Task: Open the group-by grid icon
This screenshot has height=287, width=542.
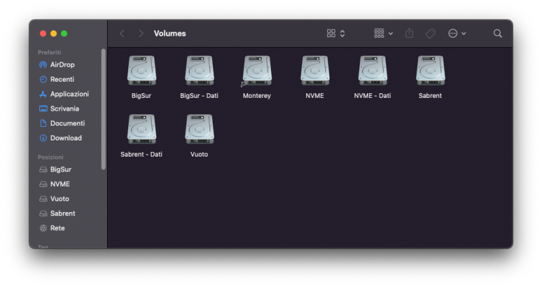Action: [379, 33]
